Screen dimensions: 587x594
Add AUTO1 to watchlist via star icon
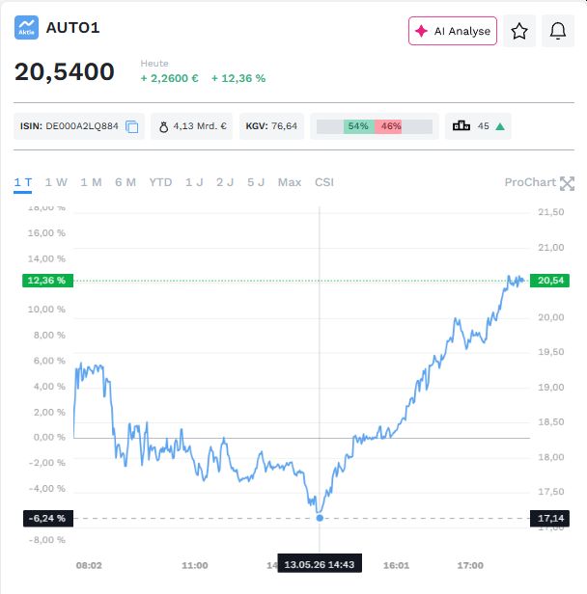pyautogui.click(x=519, y=31)
